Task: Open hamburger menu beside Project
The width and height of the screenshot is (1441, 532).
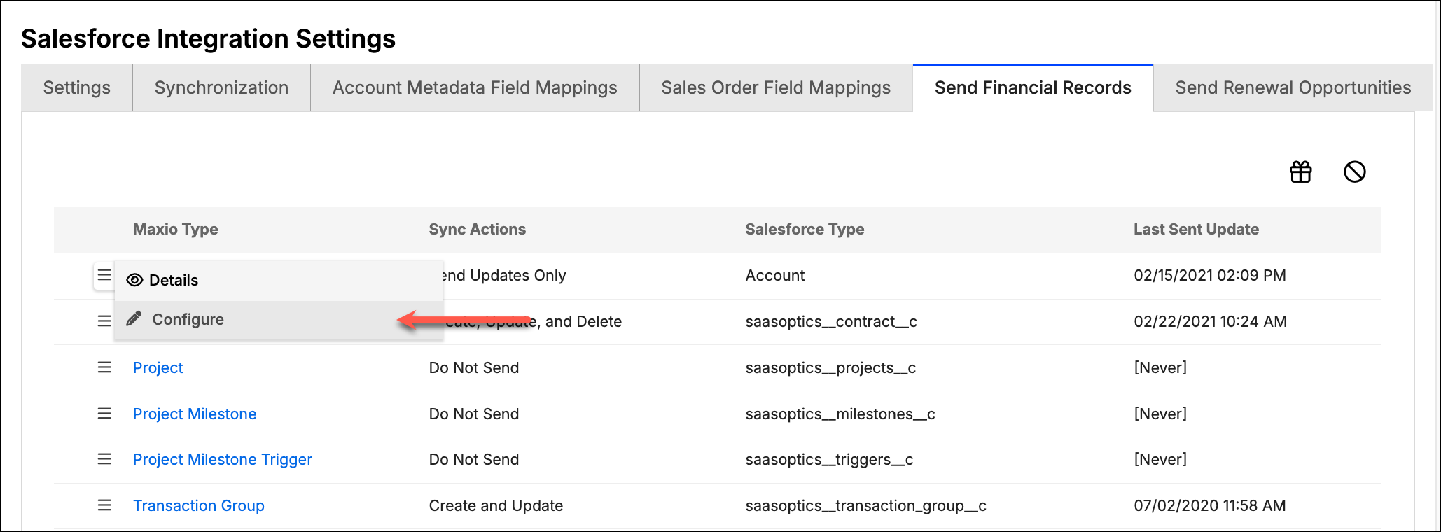Action: (104, 367)
